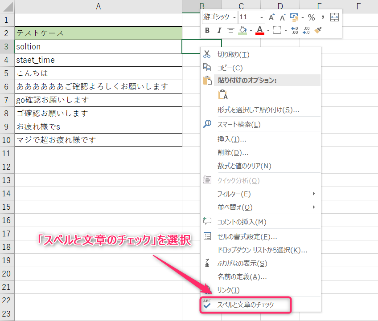Choose 挿入(I)... from context menu

pos(261,139)
